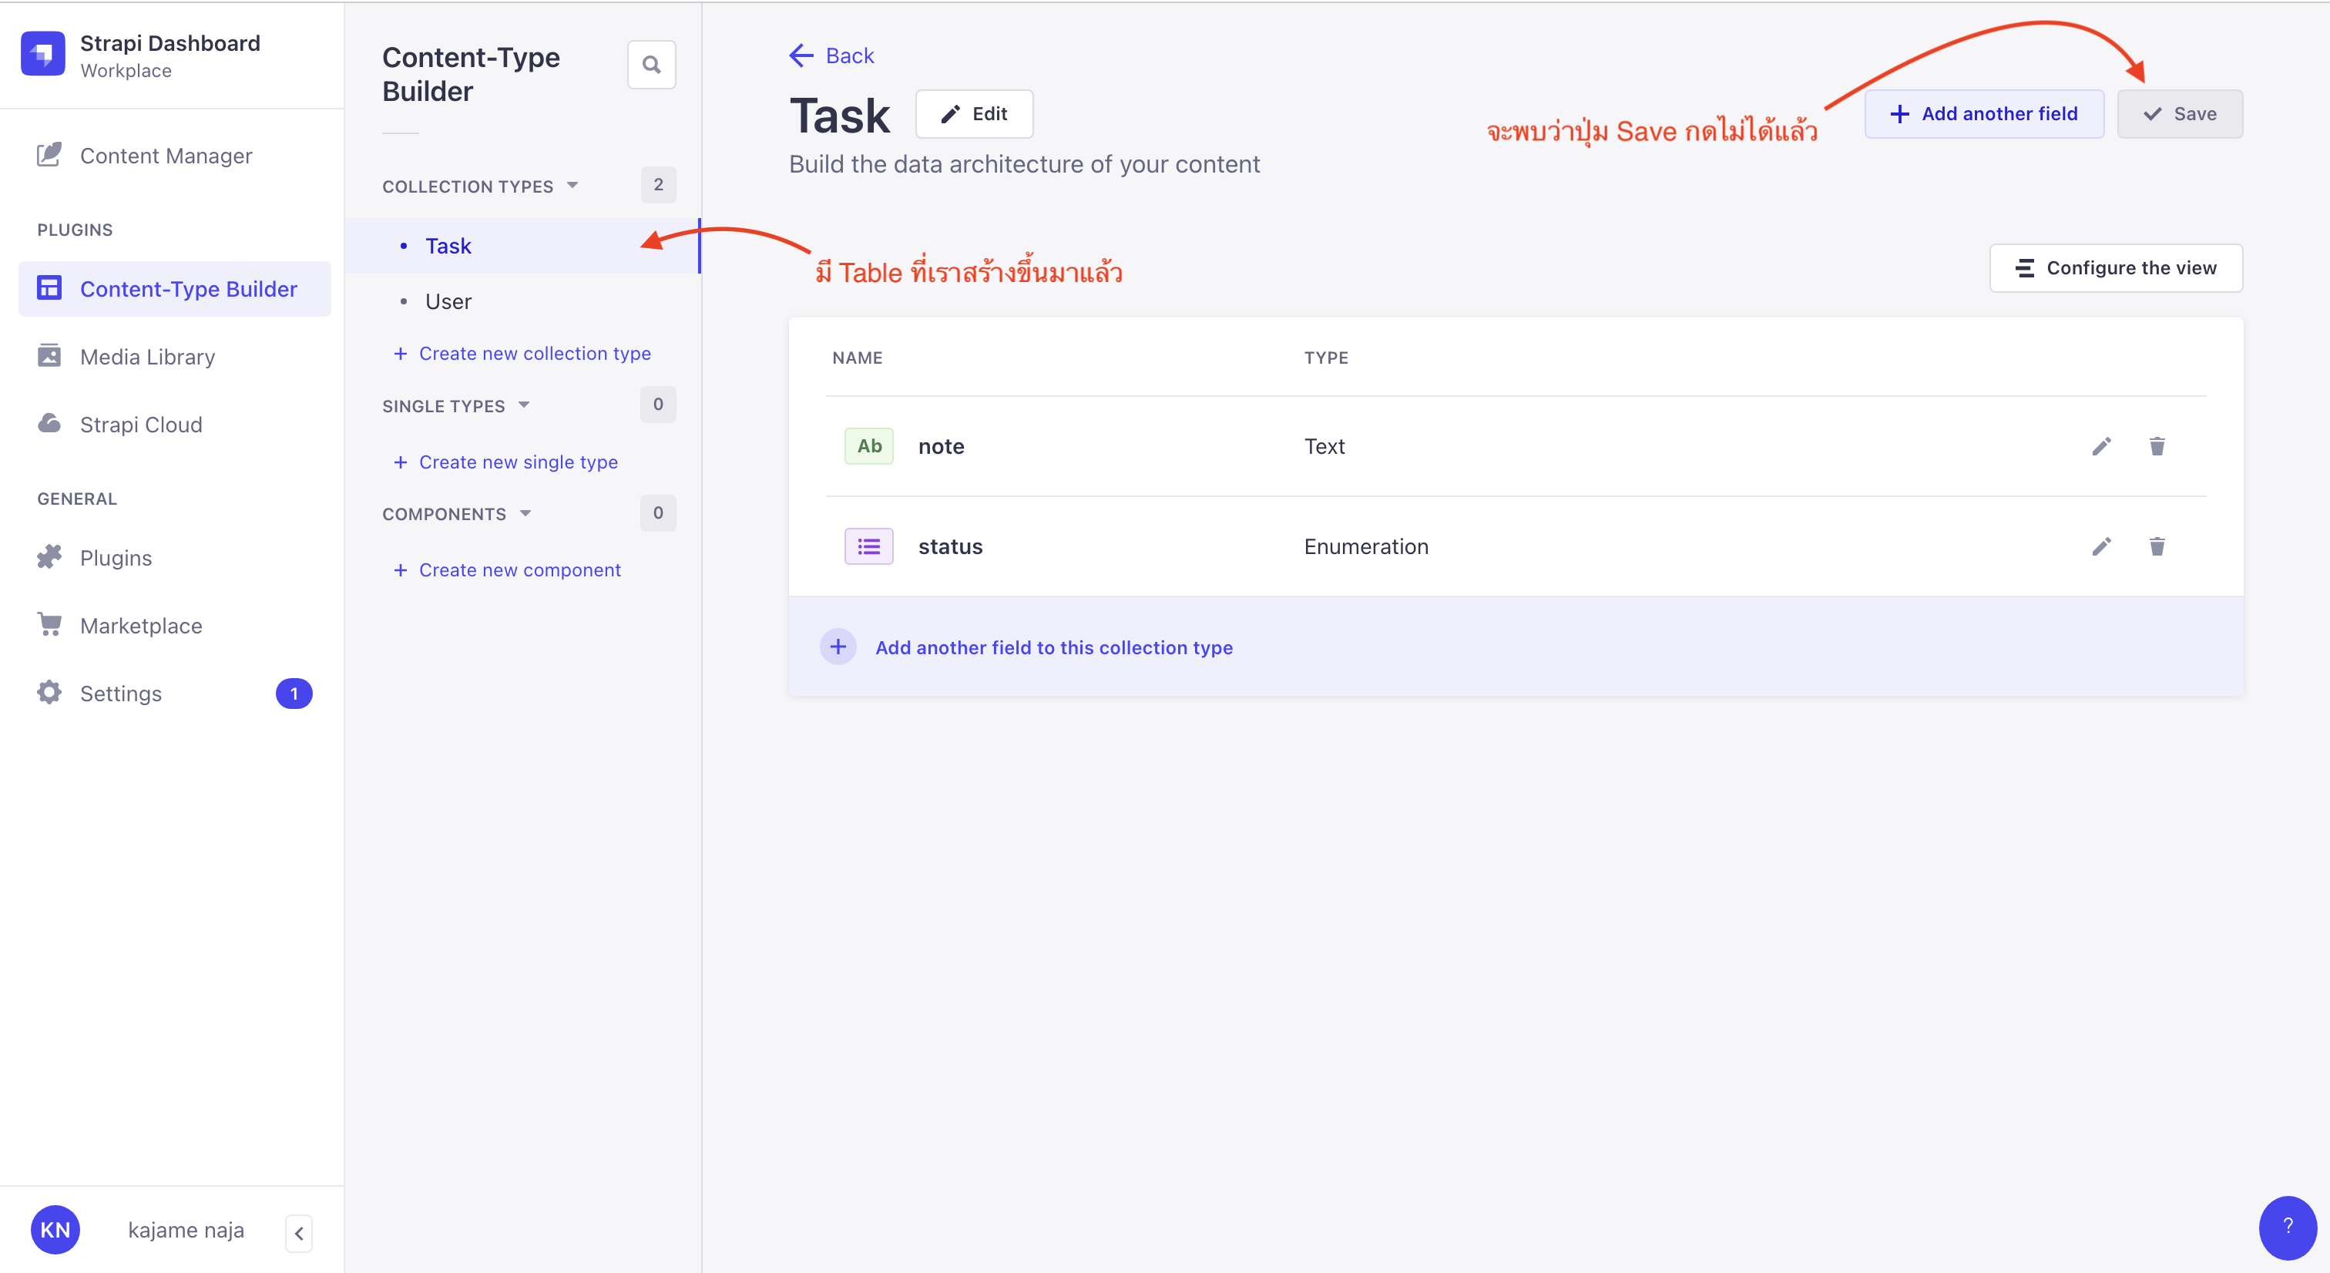Click the Text type cell
The image size is (2330, 1273).
click(1324, 446)
